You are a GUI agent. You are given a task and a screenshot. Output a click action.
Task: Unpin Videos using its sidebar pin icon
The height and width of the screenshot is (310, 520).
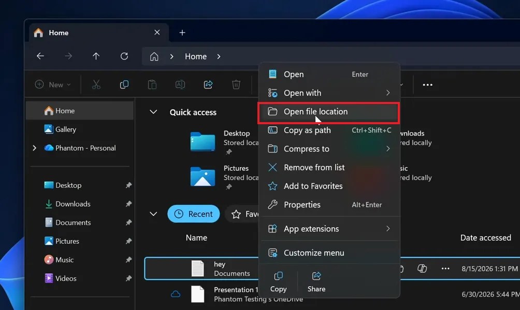pyautogui.click(x=128, y=278)
